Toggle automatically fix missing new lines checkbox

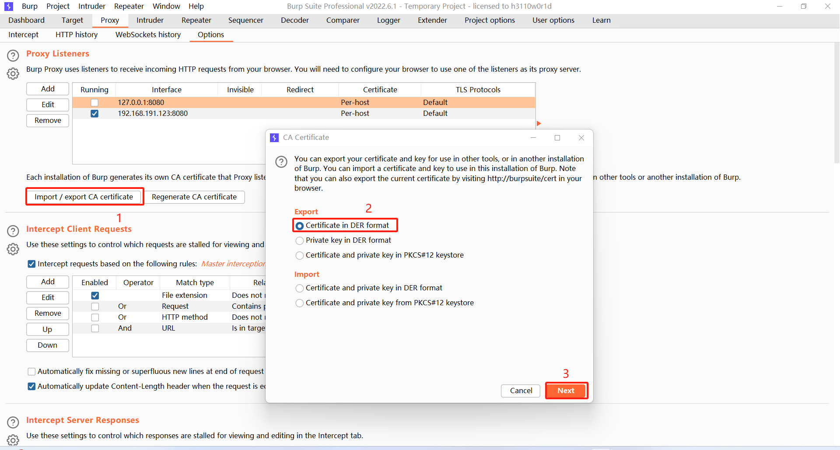[x=31, y=372]
